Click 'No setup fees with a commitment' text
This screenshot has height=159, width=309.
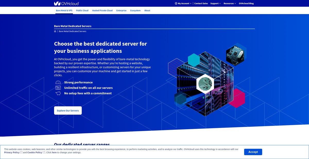click(x=88, y=93)
